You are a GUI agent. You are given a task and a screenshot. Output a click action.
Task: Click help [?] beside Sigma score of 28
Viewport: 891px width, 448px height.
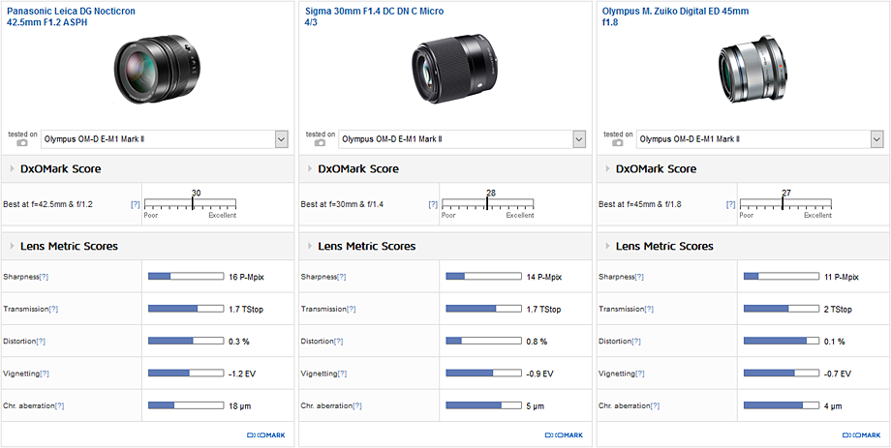pyautogui.click(x=433, y=204)
